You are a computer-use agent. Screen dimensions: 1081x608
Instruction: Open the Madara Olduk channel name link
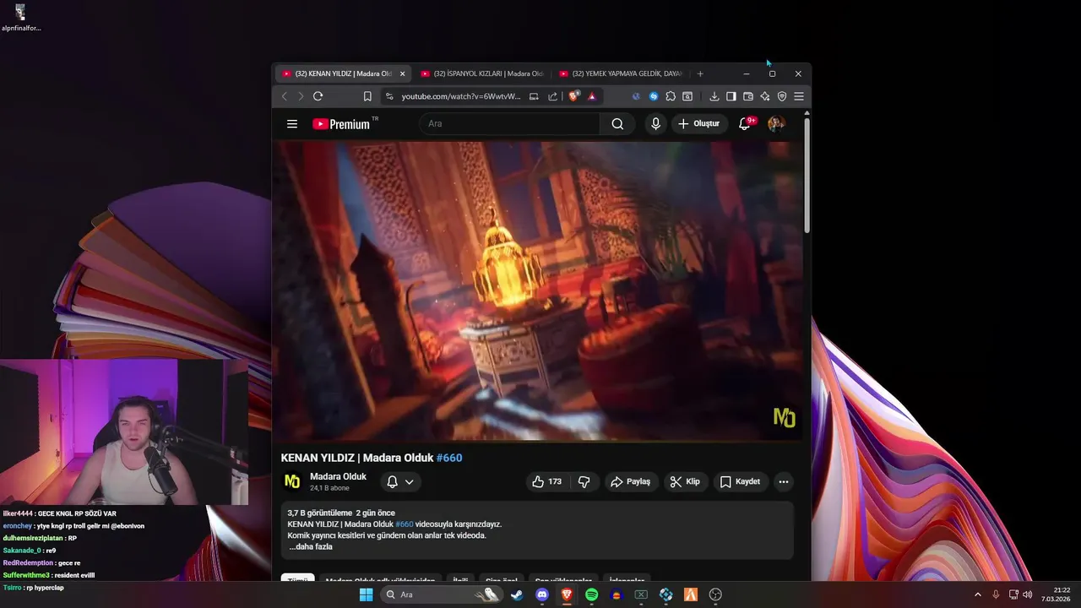[x=338, y=476]
